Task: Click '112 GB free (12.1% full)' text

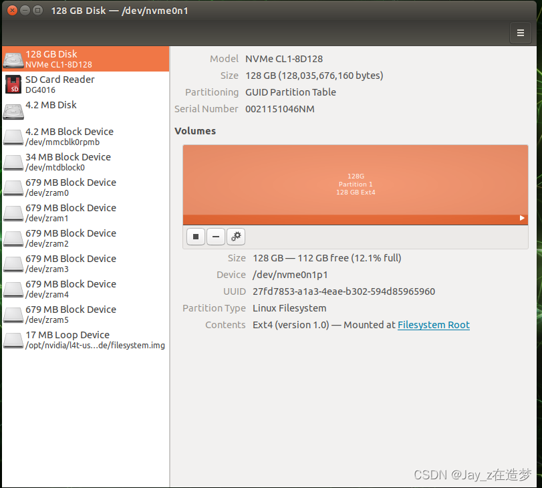Action: (349, 258)
